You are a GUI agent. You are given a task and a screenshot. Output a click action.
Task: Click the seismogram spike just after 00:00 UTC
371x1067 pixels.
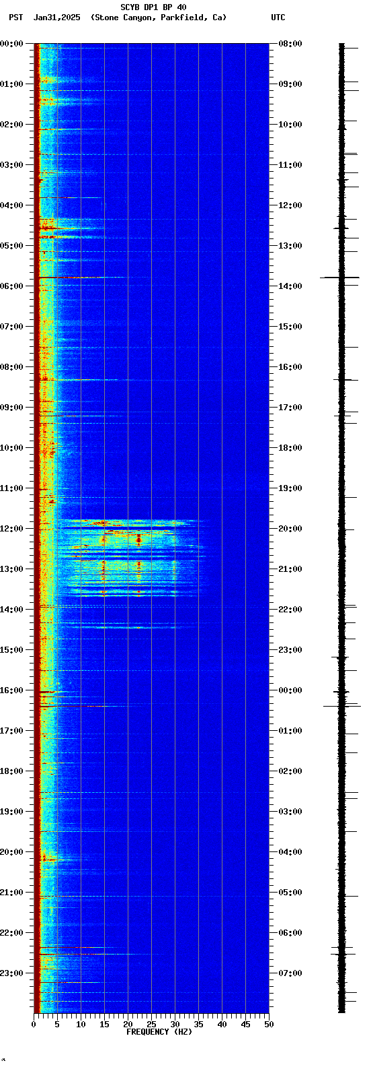(342, 706)
